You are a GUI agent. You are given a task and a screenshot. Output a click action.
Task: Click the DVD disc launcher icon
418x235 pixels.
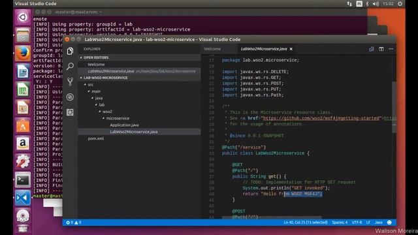[23, 216]
